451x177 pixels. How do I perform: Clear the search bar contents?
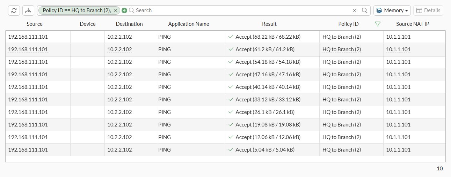(x=355, y=10)
